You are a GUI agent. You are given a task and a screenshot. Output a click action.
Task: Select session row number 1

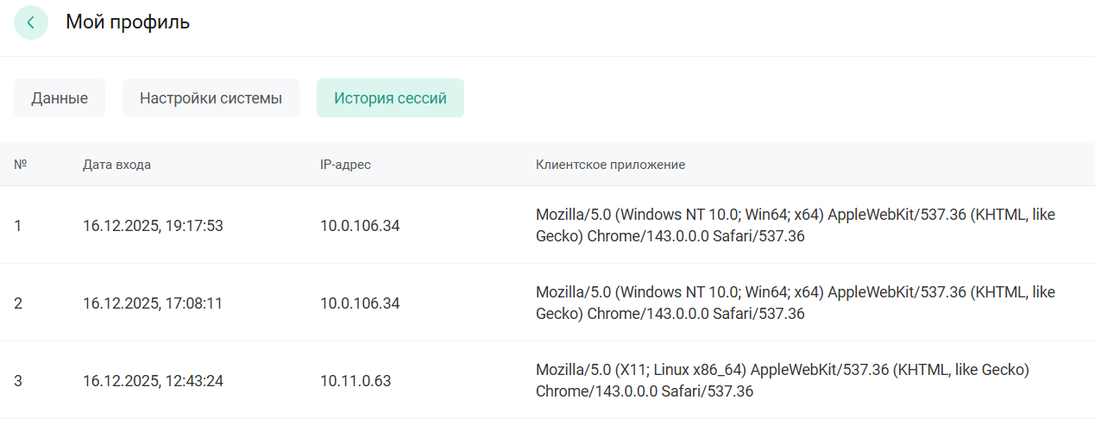[18, 226]
